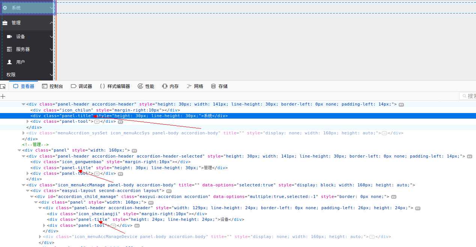Expand the 设备 submenu chevron

tap(51, 37)
